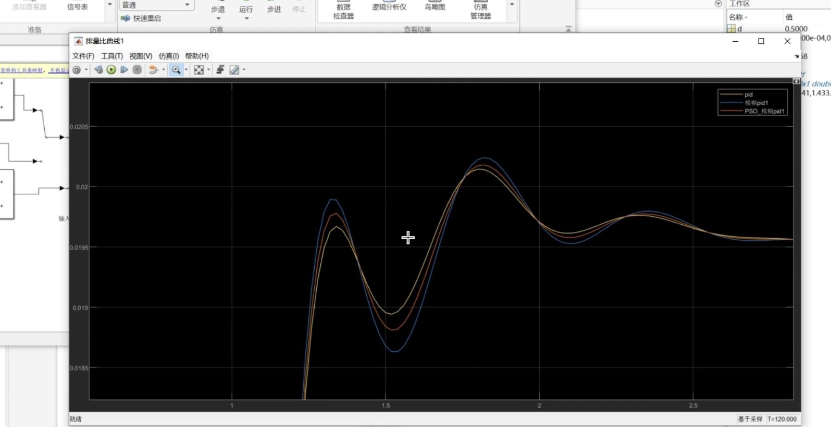Open scope settings gear icon
831x427 pixels.
pyautogui.click(x=77, y=70)
